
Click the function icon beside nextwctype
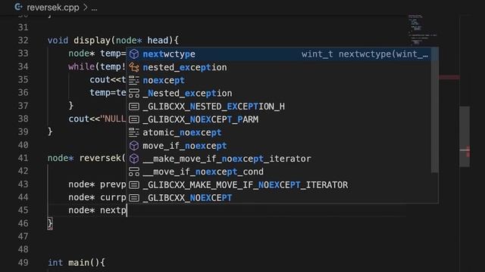click(134, 54)
